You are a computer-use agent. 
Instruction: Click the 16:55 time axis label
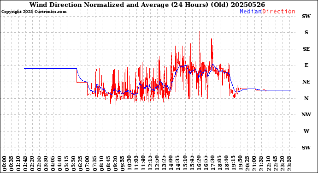[206, 164]
